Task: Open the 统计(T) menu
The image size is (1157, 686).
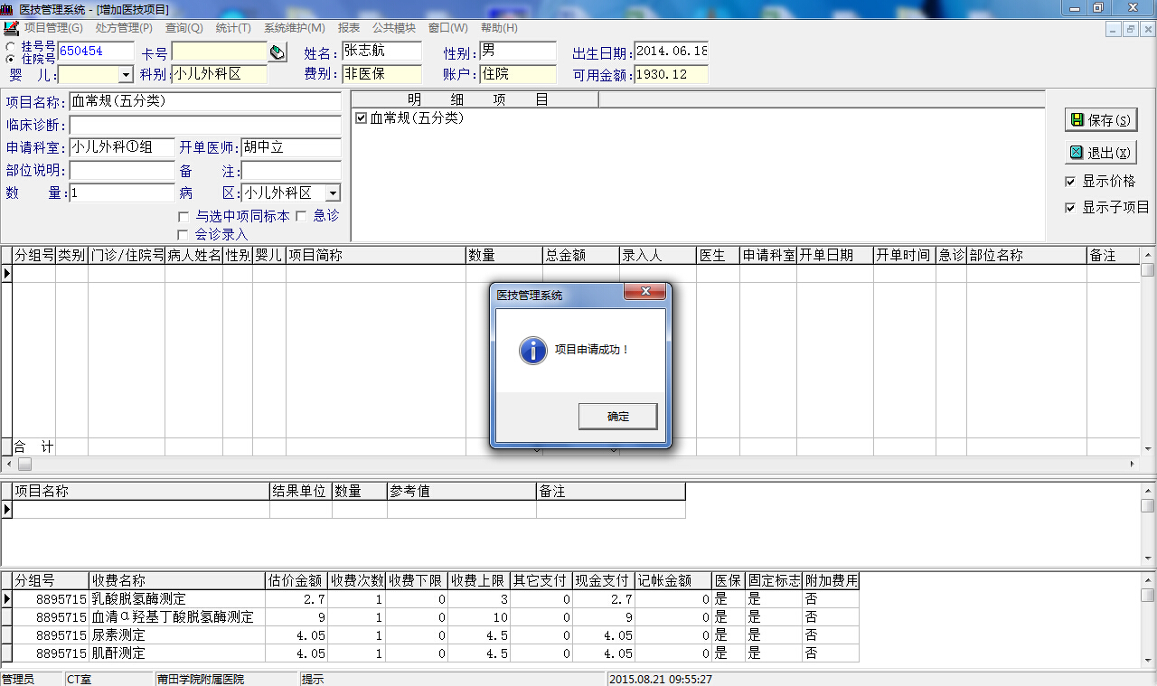Action: (x=233, y=28)
